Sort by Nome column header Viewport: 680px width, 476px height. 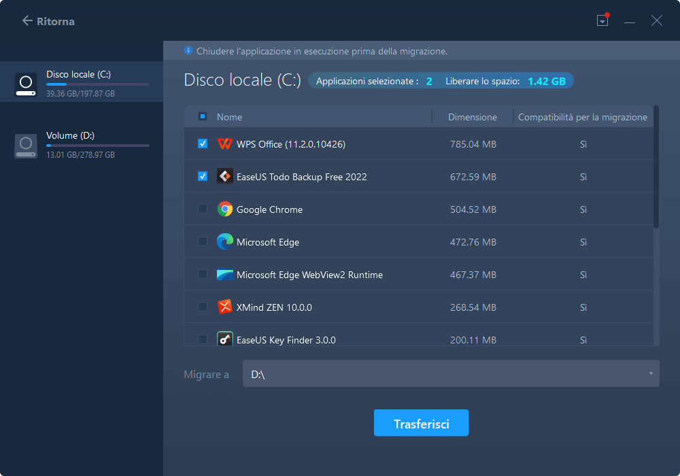click(x=229, y=117)
